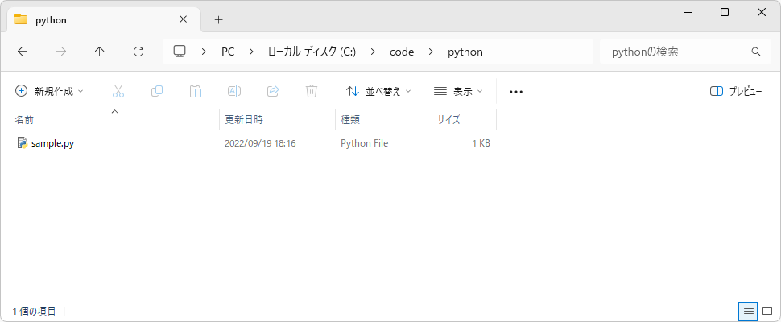
Task: Click the Paste clipboard icon
Action: [195, 91]
